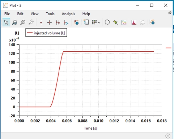Open the Analysis menu
The height and width of the screenshot is (139, 174).
coord(68,14)
